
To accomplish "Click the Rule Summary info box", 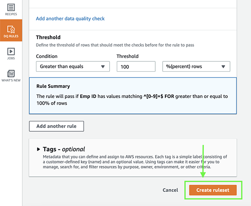I will pos(133,96).
